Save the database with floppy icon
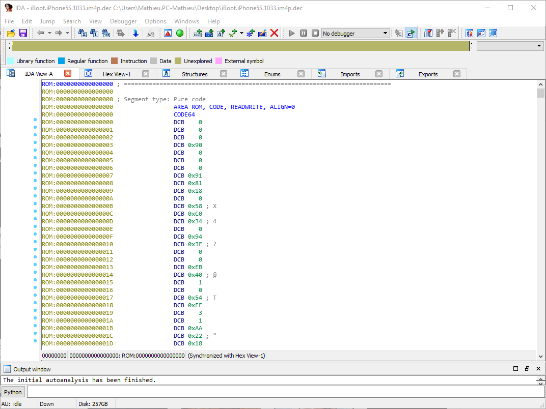The width and height of the screenshot is (546, 409). 23,33
